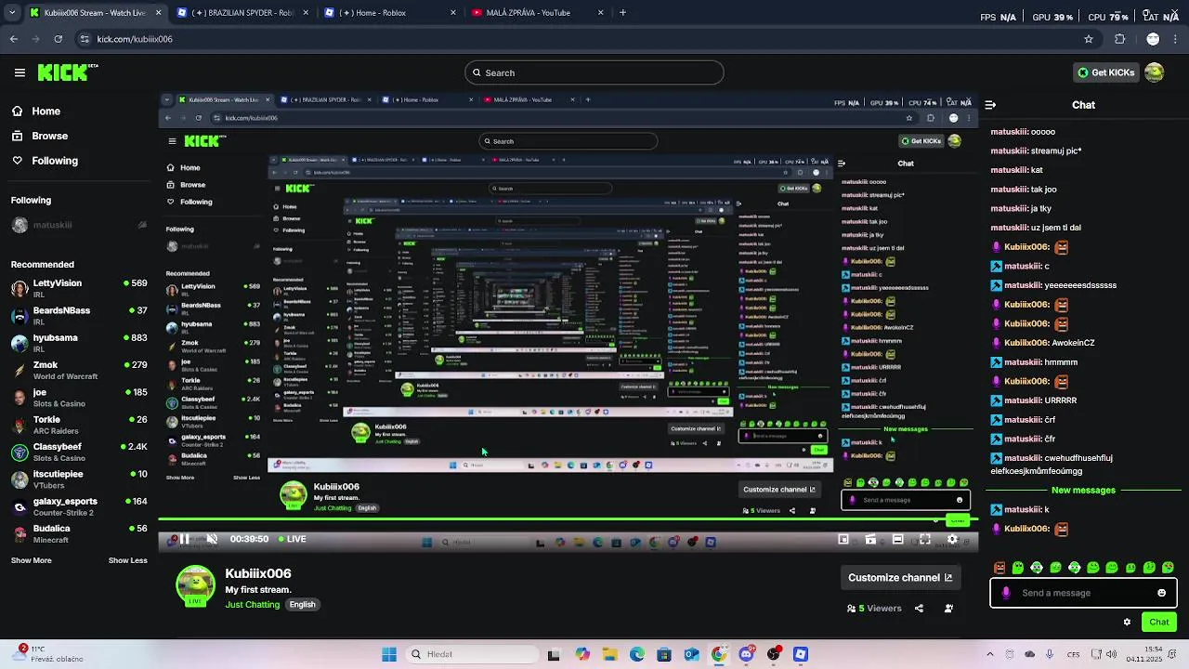Open Windows Start menu
The width and height of the screenshot is (1189, 669).
(x=389, y=654)
